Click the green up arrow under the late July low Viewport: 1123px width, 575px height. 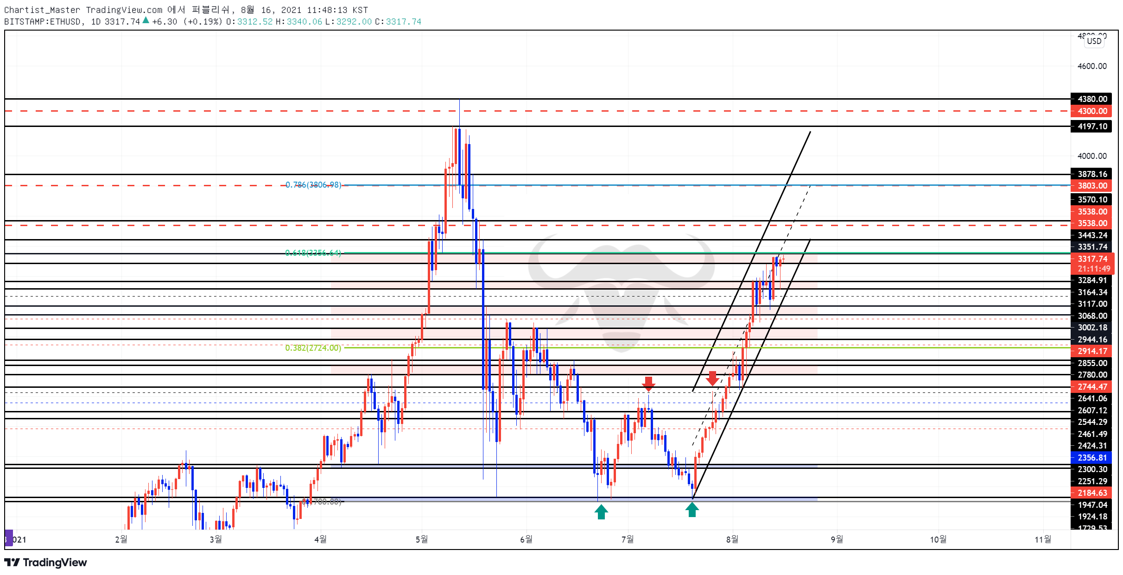coord(692,510)
